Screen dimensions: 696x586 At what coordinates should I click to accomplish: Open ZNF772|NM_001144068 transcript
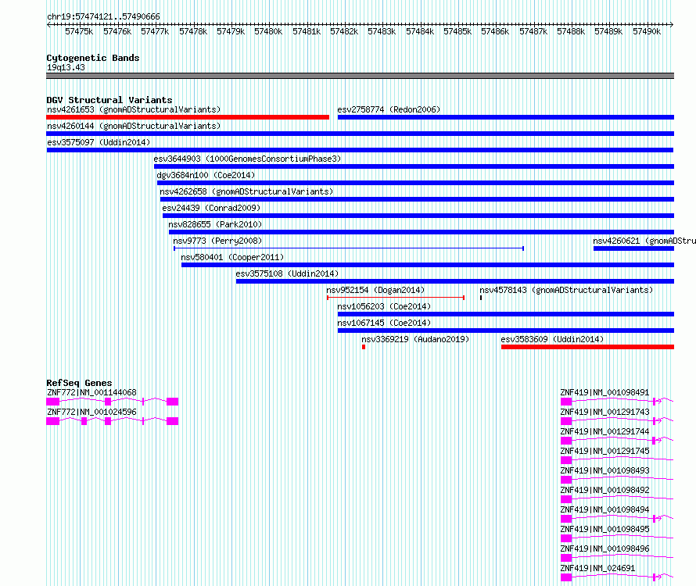(x=91, y=392)
